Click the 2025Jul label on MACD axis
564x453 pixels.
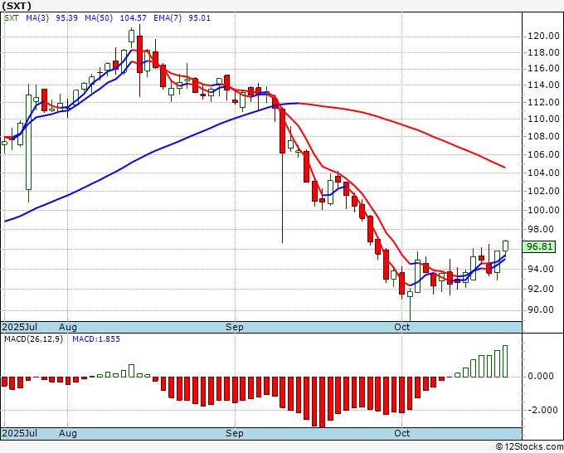[x=20, y=433]
